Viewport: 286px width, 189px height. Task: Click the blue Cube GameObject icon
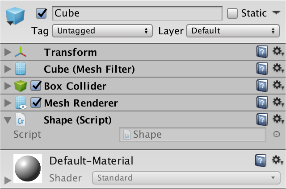(x=15, y=16)
